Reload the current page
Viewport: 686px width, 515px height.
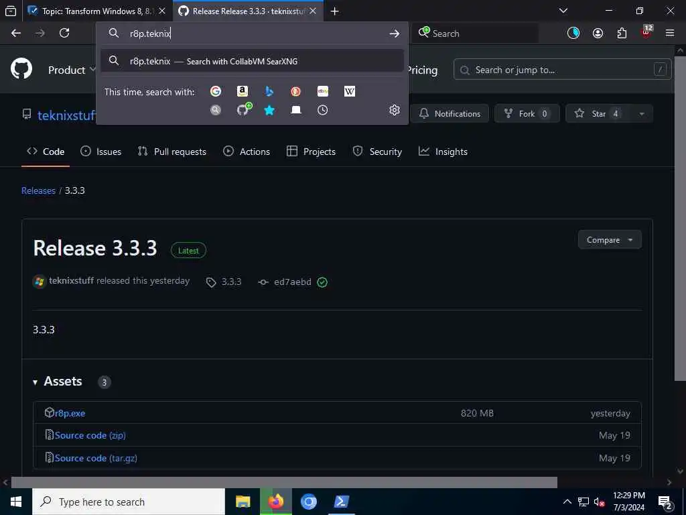coord(64,34)
